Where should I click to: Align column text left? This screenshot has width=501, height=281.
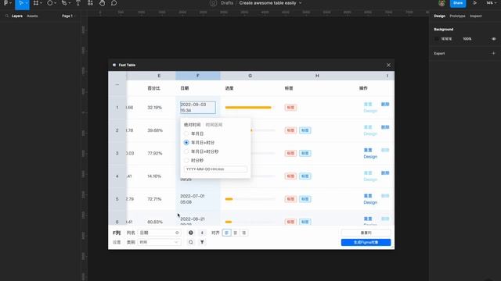[x=226, y=233]
